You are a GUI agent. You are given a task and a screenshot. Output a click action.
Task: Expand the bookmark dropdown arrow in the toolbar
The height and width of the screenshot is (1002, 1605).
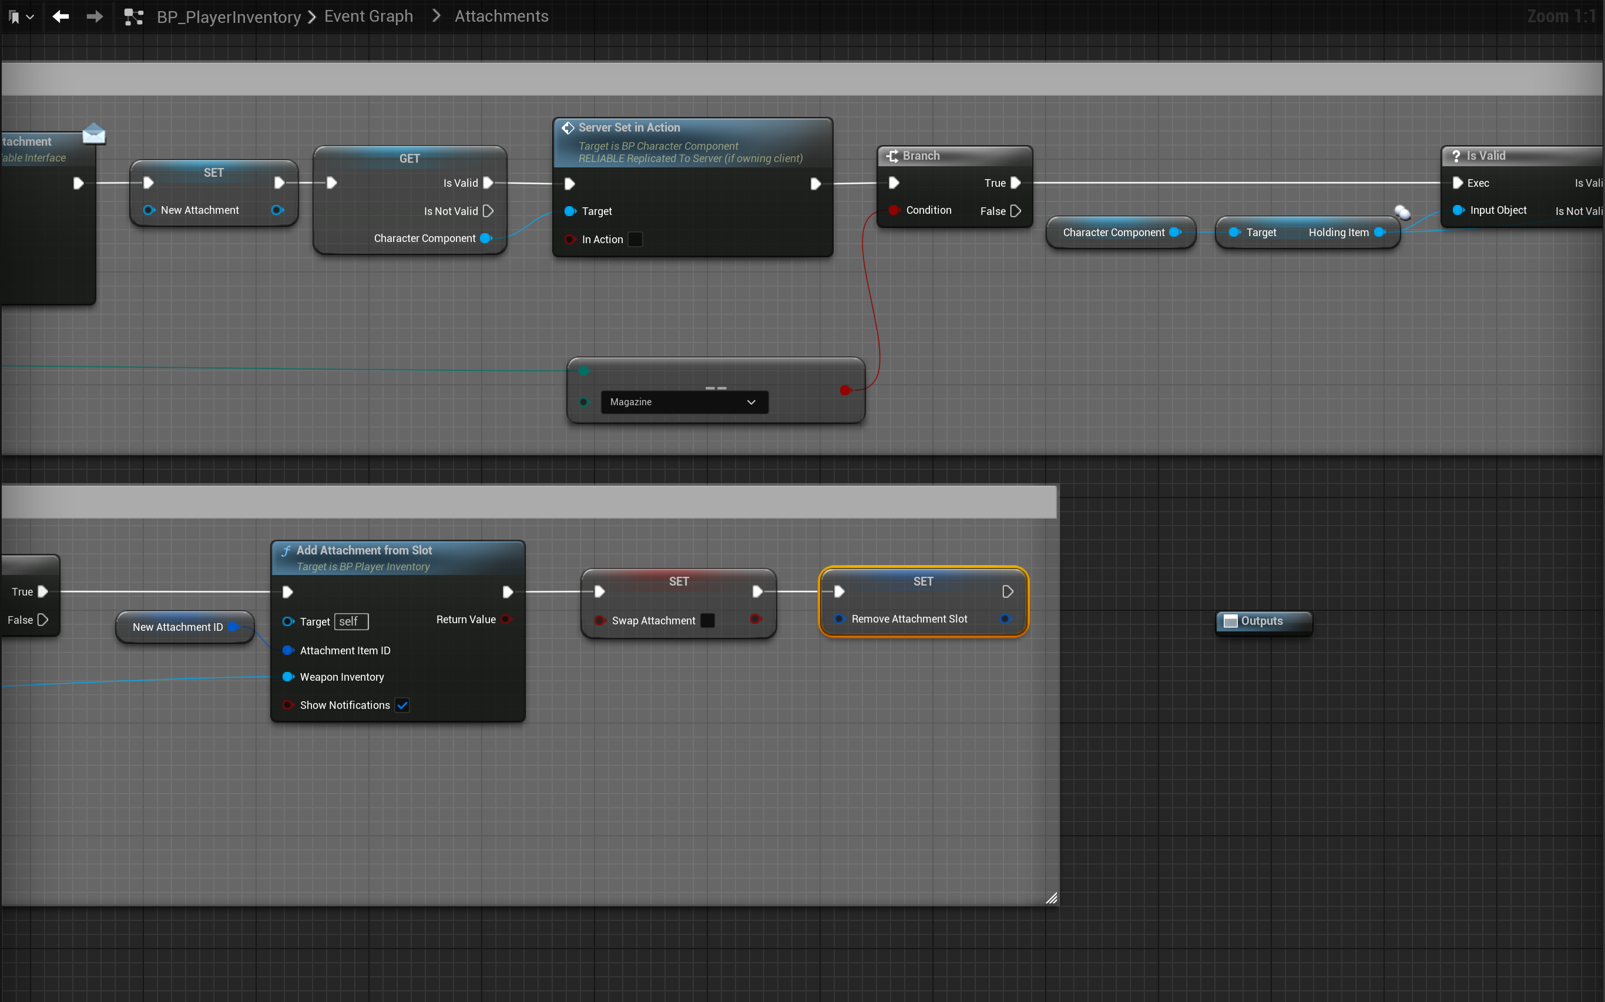pyautogui.click(x=29, y=16)
